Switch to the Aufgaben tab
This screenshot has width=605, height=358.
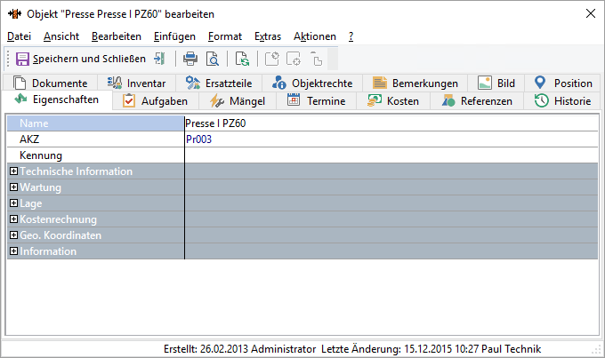click(156, 101)
